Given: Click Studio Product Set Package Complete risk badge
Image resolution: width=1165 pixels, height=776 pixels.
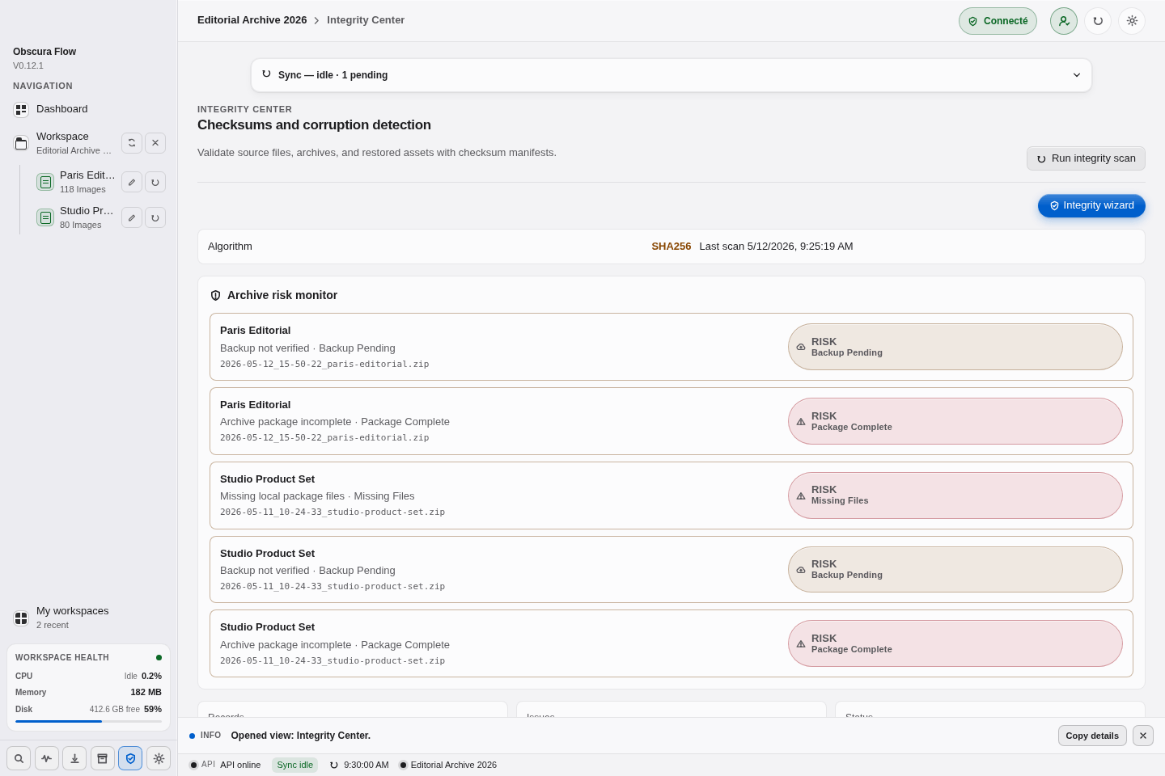Looking at the screenshot, I should pos(955,643).
